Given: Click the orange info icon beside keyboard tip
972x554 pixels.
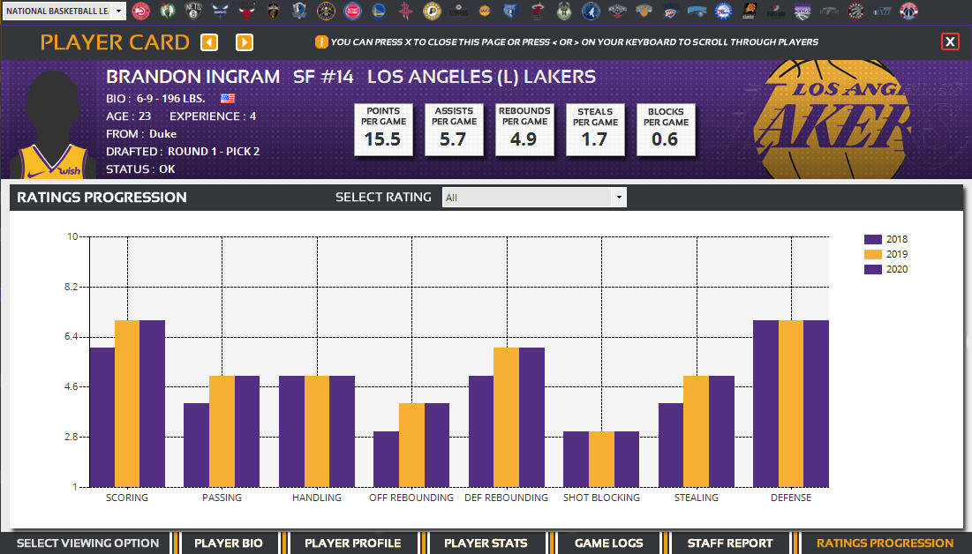Looking at the screenshot, I should [x=321, y=41].
